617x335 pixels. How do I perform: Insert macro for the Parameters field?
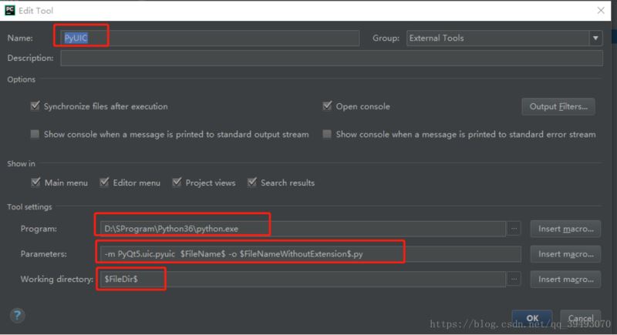click(567, 254)
